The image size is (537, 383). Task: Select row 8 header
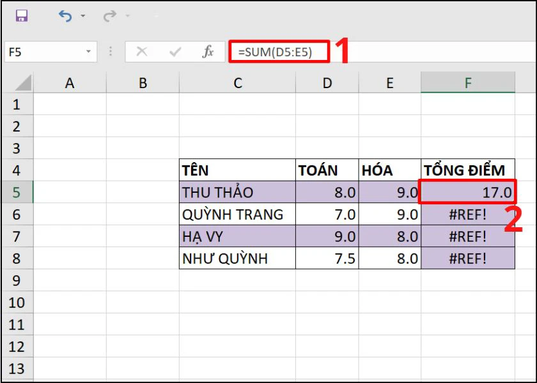(17, 258)
